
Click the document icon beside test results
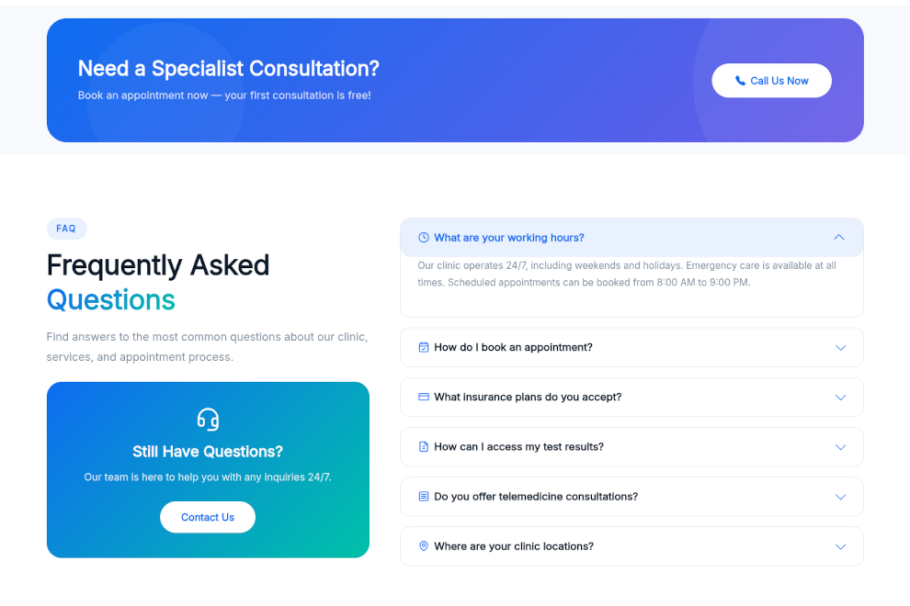(424, 447)
